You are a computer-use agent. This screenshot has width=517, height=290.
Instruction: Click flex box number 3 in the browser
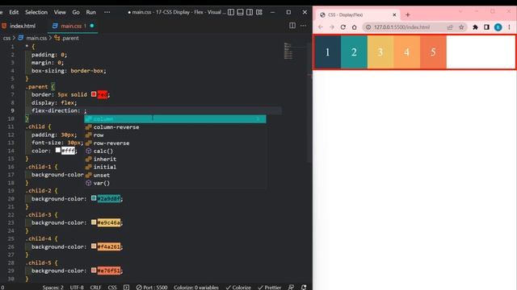(x=380, y=52)
